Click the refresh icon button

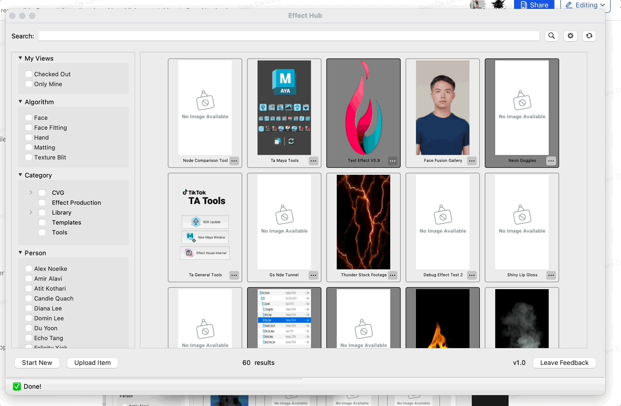click(589, 36)
